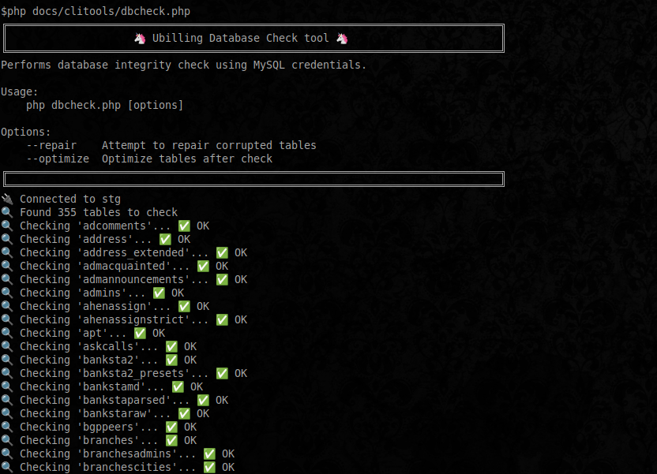Image resolution: width=657 pixels, height=474 pixels.
Task: Click the magnifier icon on the 'bgppeers' line
Action: [7, 427]
